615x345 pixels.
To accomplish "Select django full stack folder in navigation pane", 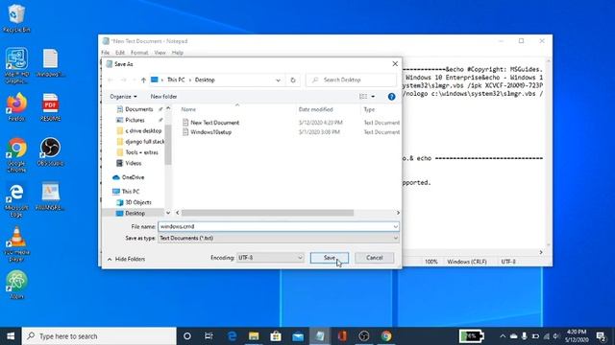I will pyautogui.click(x=144, y=142).
